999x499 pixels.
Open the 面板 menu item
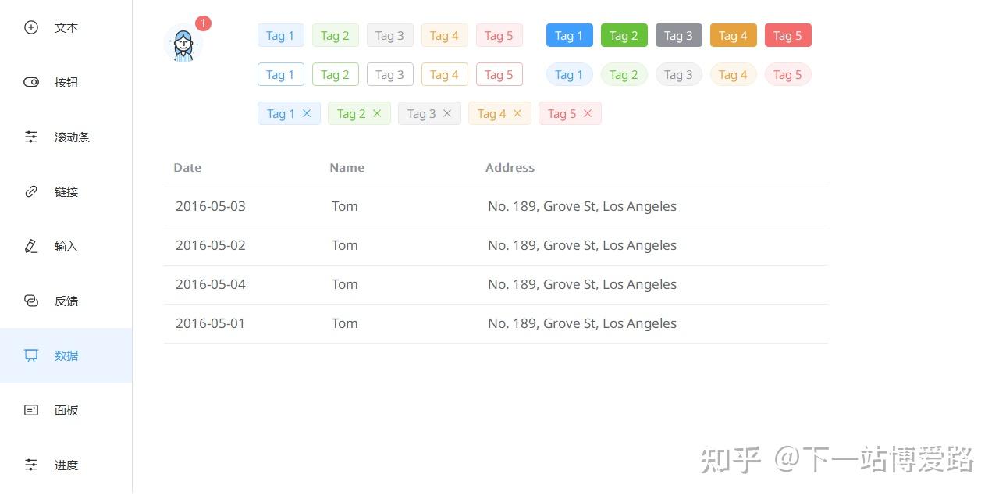click(x=66, y=410)
